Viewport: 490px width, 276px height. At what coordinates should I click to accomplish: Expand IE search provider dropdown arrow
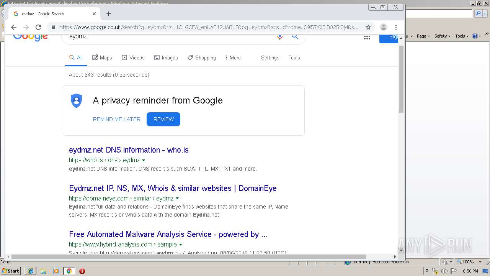(x=484, y=13)
